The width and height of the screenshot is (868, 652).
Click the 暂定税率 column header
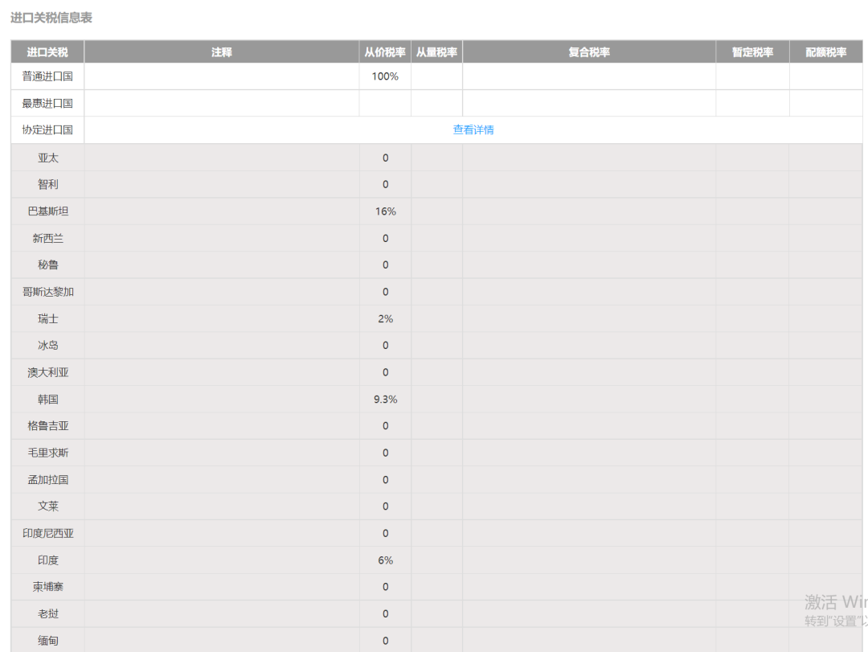click(x=752, y=52)
